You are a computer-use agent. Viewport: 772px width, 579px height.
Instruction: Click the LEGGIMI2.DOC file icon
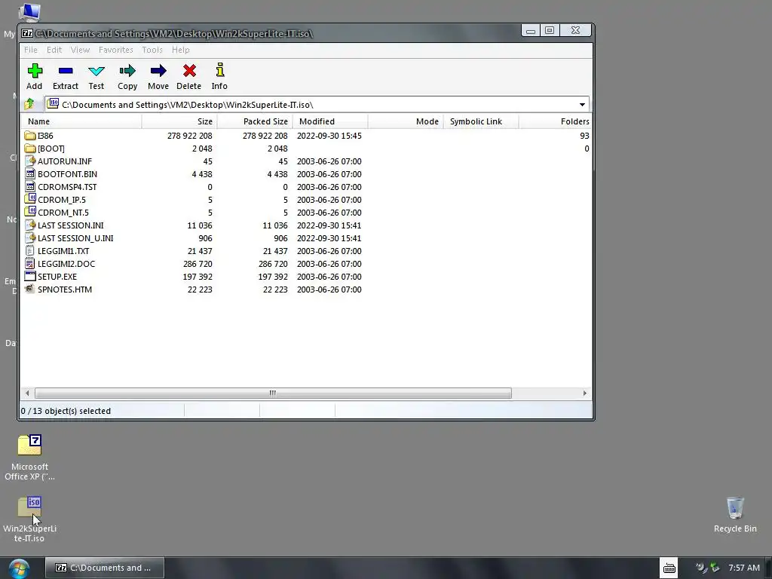point(30,263)
